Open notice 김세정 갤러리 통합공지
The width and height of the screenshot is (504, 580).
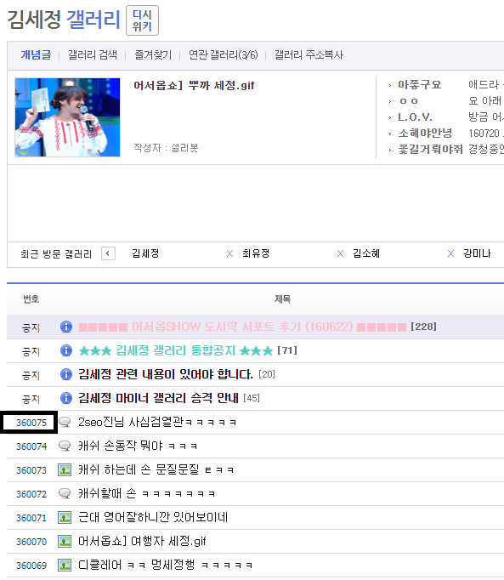pyautogui.click(x=176, y=350)
